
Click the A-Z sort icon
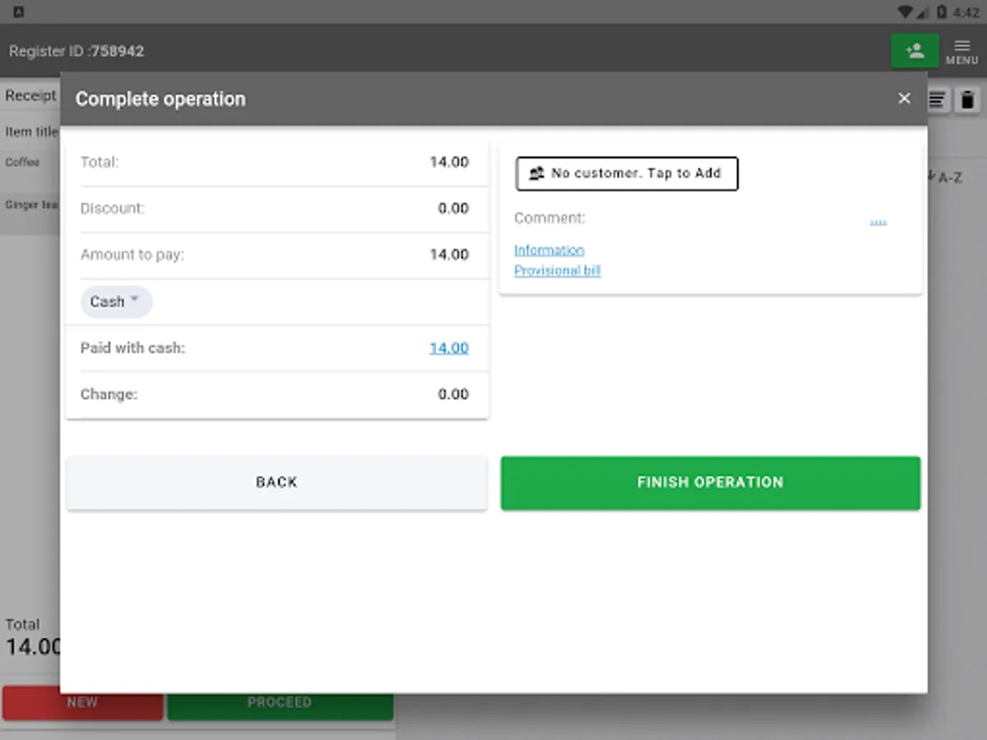945,177
